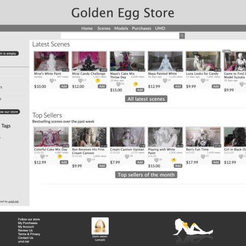Click the All latest scenes button

tap(146, 99)
